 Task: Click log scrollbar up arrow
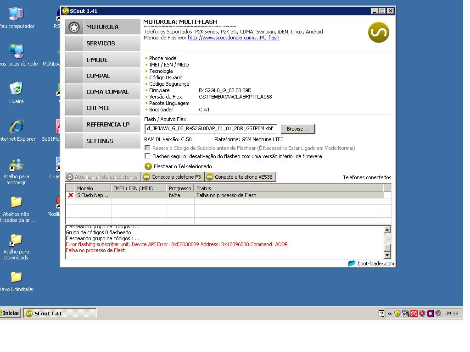click(387, 230)
